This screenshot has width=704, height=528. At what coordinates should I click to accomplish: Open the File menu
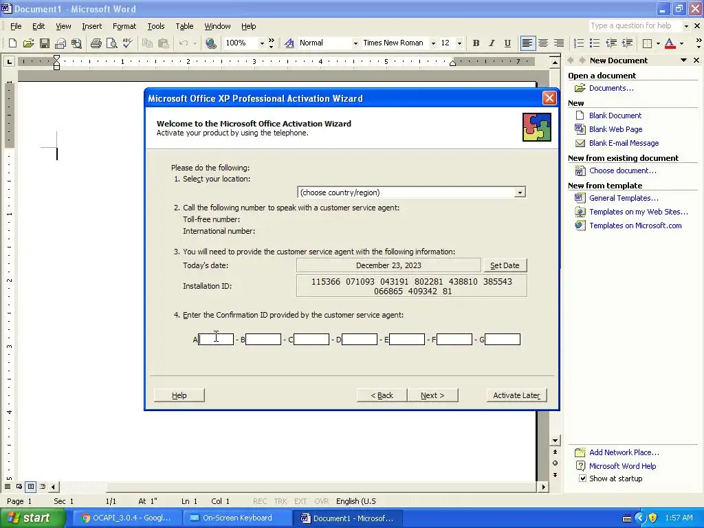tap(16, 26)
